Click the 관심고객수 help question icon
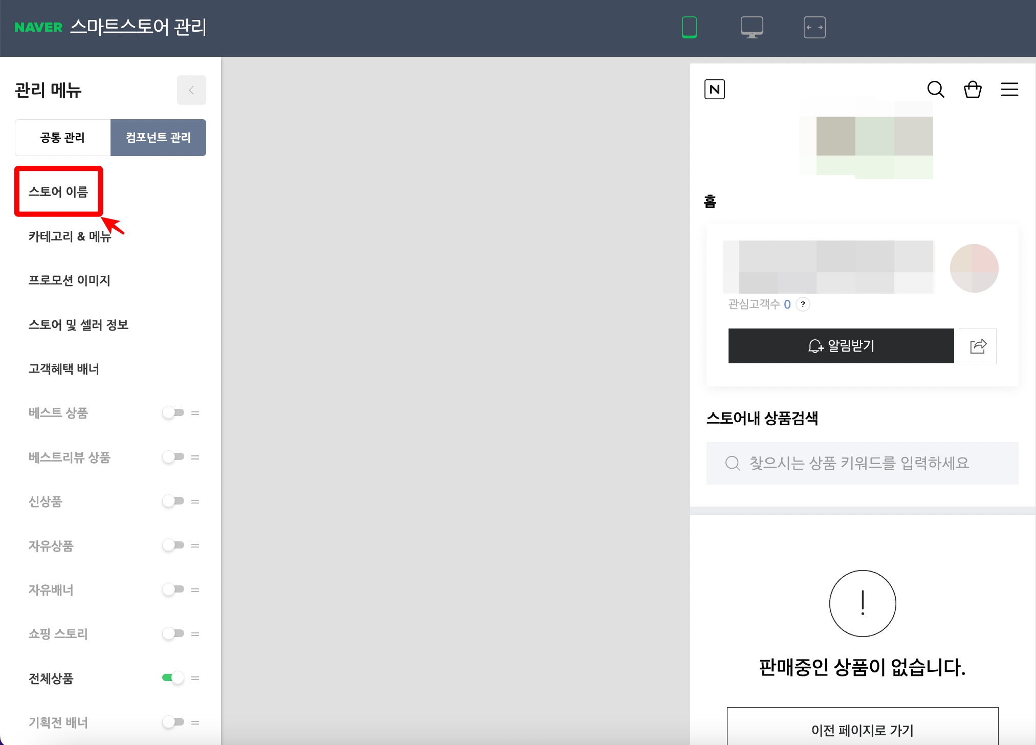The height and width of the screenshot is (745, 1036). click(x=803, y=304)
